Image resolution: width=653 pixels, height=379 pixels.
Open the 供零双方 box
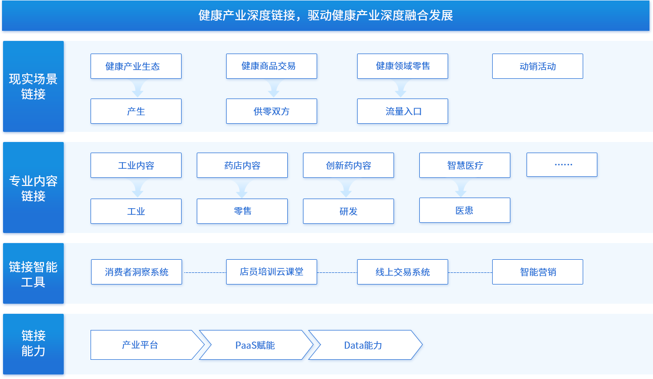coord(272,111)
